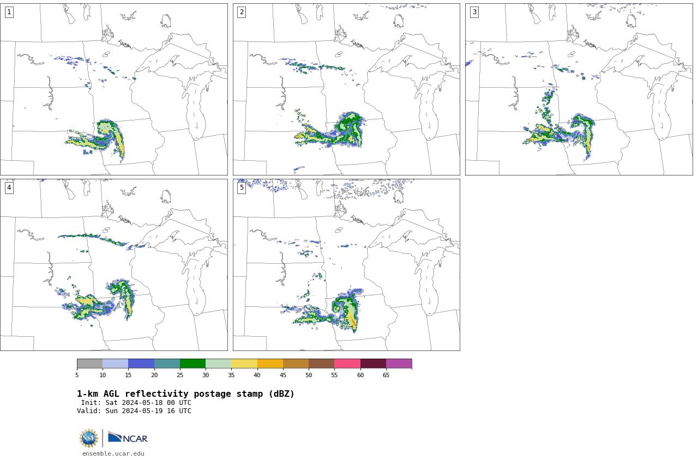
Task: Click the colorbar tick label 35
Action: 231,375
